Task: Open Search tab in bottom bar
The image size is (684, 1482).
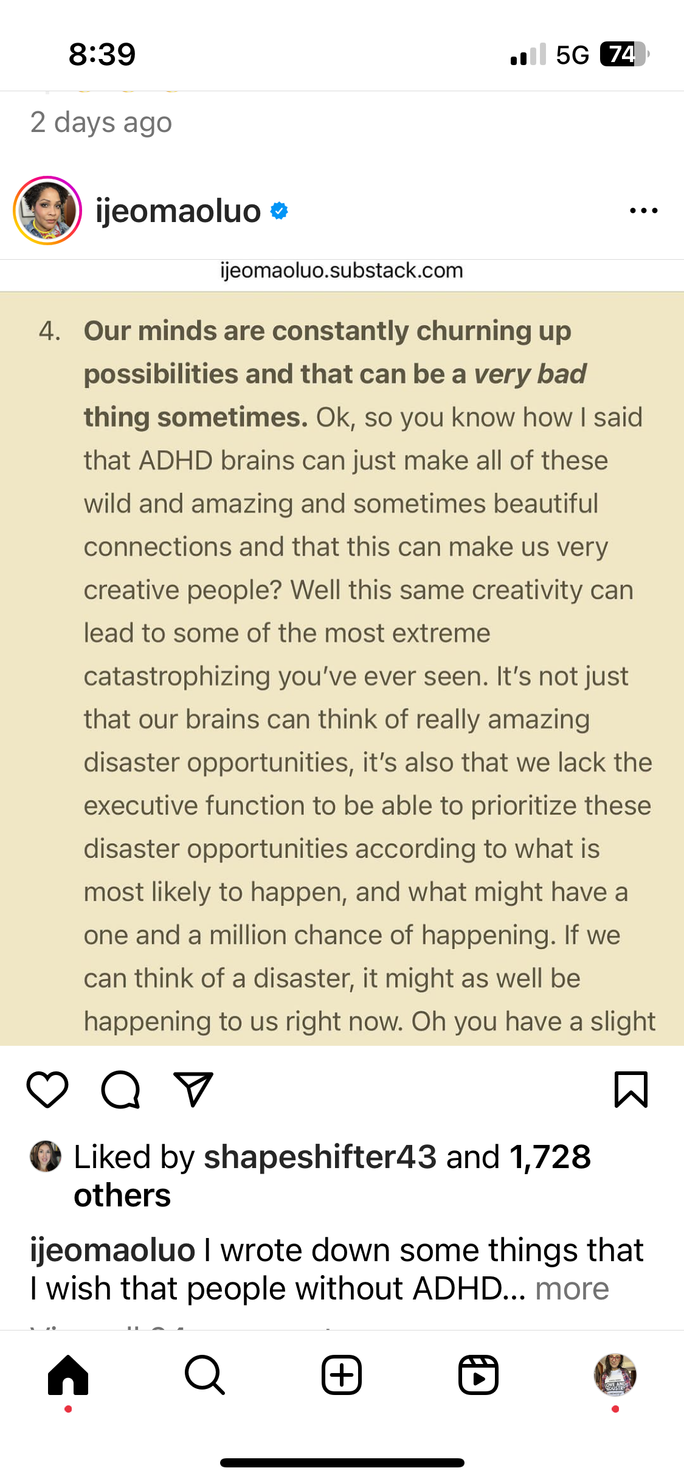Action: (205, 1375)
